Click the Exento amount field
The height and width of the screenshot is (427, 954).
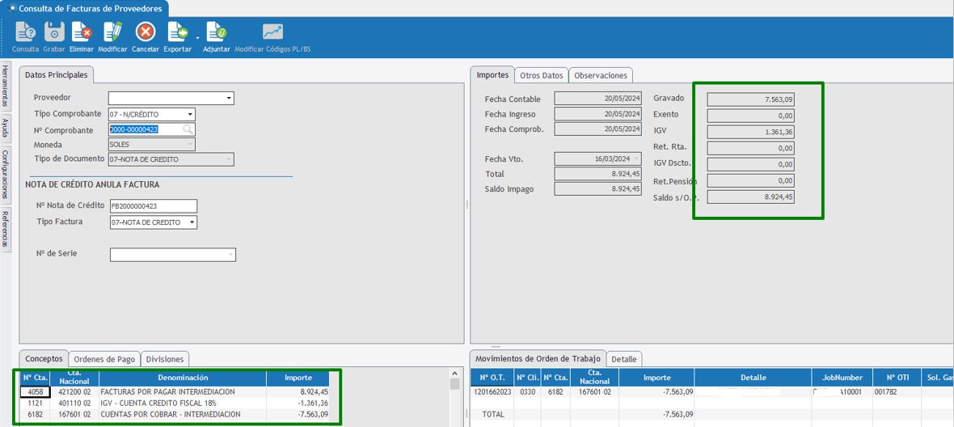[x=751, y=115]
